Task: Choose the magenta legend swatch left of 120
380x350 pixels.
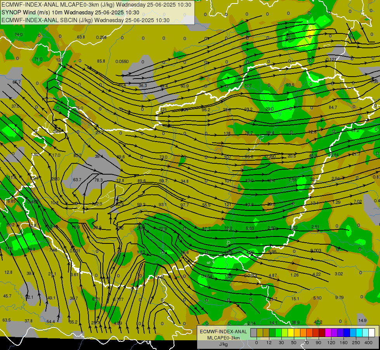Action: point(328,332)
